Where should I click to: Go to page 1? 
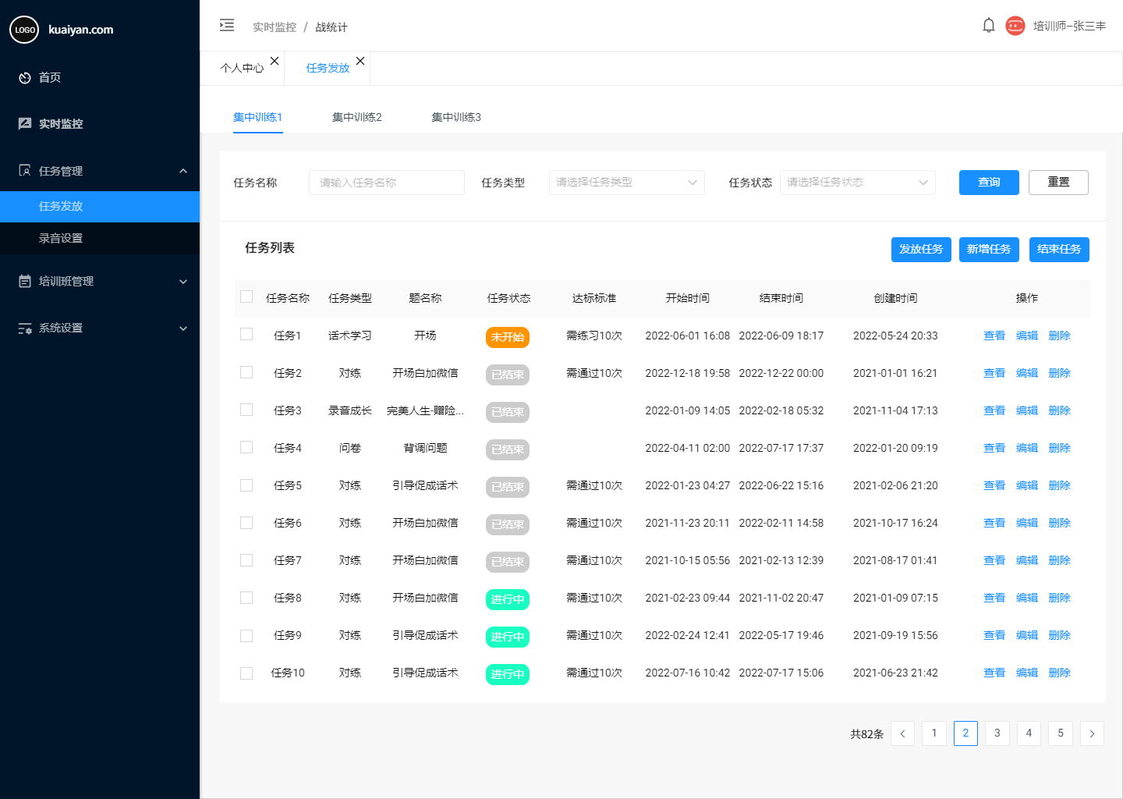934,733
